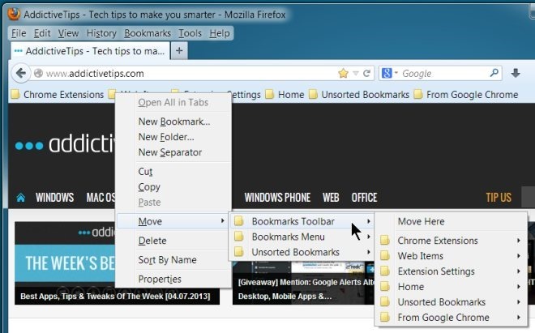Open the Edit menu
This screenshot has width=535, height=333.
tap(42, 33)
